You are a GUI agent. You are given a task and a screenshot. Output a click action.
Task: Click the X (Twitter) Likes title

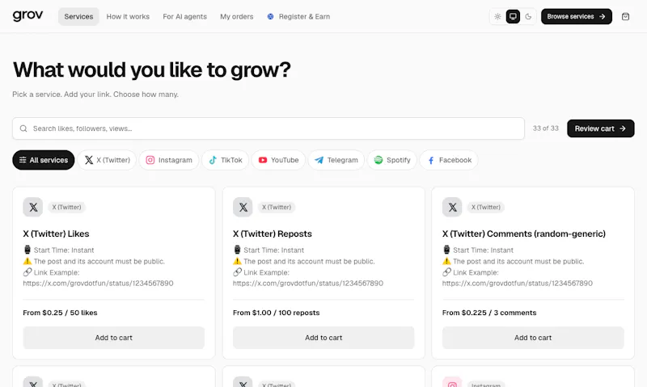point(56,233)
